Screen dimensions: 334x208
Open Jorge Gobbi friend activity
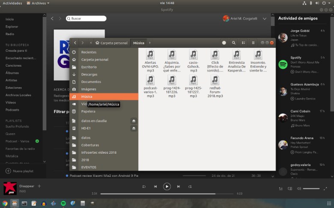click(x=301, y=38)
